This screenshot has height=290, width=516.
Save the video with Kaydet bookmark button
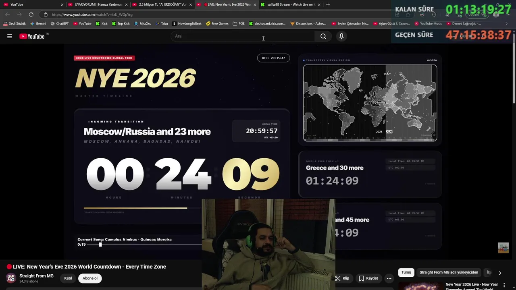click(x=368, y=278)
